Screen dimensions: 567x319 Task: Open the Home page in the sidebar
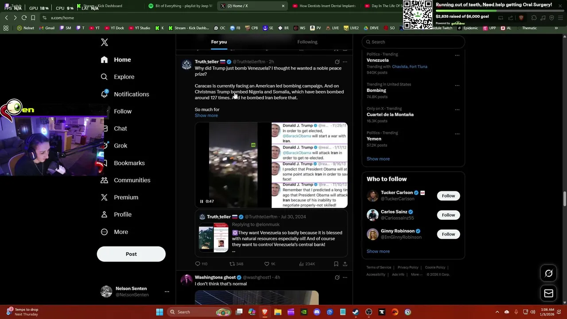(x=116, y=60)
